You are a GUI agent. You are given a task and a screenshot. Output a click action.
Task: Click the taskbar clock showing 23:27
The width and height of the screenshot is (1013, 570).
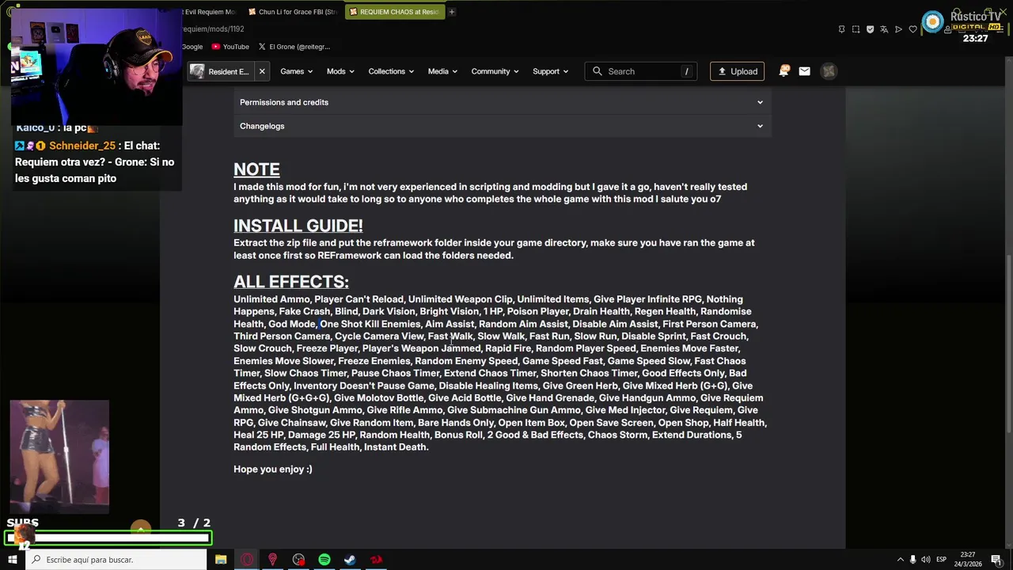tap(968, 560)
